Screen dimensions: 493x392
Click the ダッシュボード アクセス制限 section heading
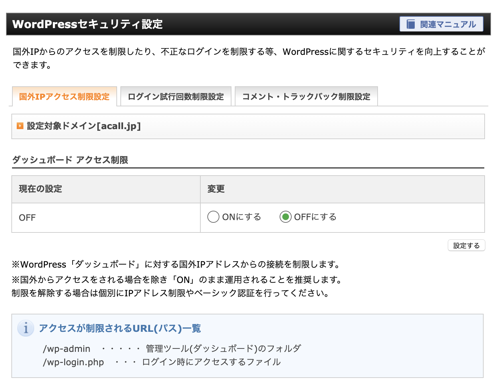point(70,160)
